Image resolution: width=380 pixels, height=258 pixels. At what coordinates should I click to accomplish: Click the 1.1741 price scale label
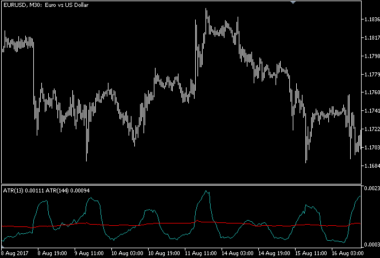372,111
